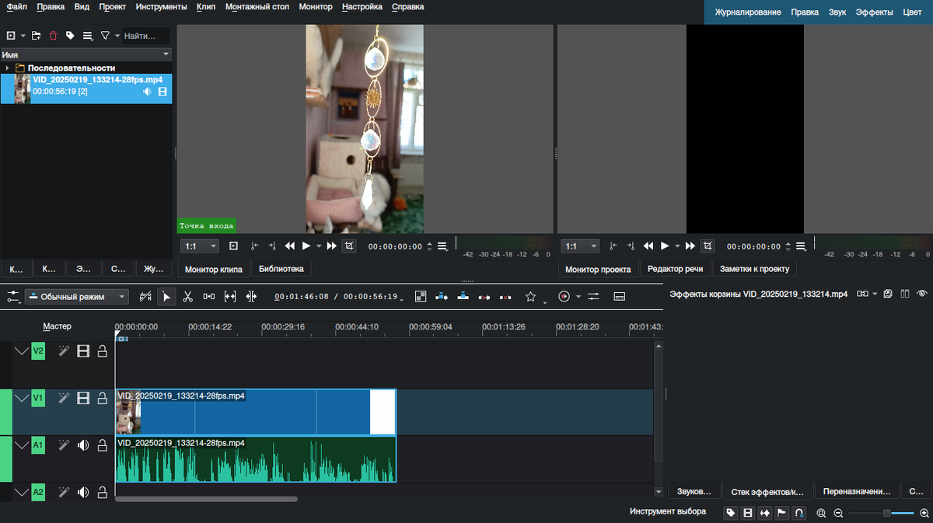Switch to Эффекты workspace layout
The image size is (933, 523).
874,12
